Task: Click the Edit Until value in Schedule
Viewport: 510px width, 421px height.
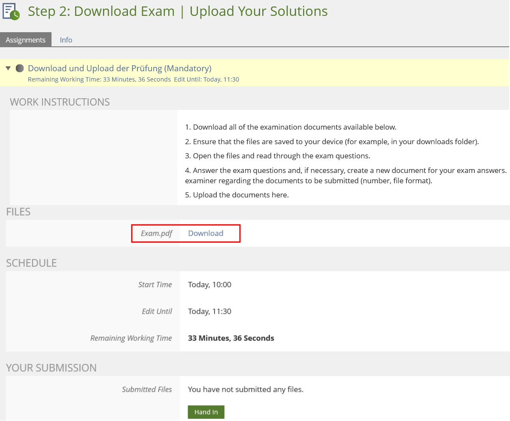Action: tap(209, 312)
